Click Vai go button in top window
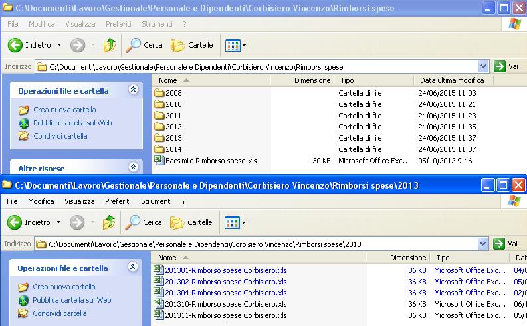The image size is (527, 326). (x=506, y=66)
